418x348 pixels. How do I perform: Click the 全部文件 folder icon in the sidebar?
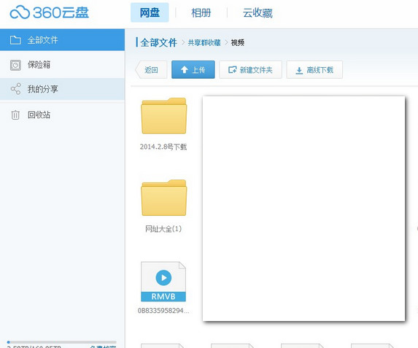tap(15, 39)
